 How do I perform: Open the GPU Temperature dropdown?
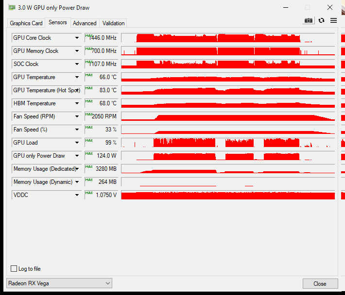pos(77,77)
